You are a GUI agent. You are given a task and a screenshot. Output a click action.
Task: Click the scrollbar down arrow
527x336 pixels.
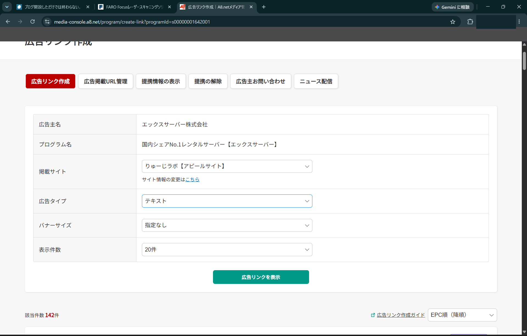click(x=524, y=332)
